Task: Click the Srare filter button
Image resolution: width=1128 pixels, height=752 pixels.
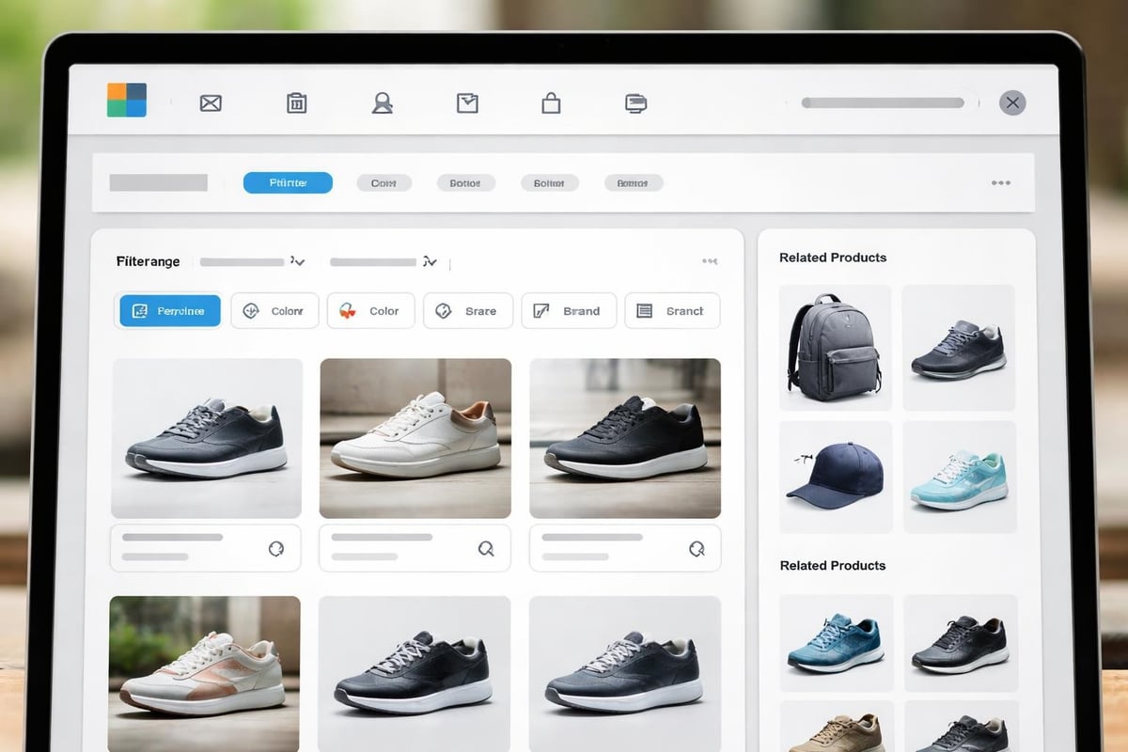Action: coord(468,311)
